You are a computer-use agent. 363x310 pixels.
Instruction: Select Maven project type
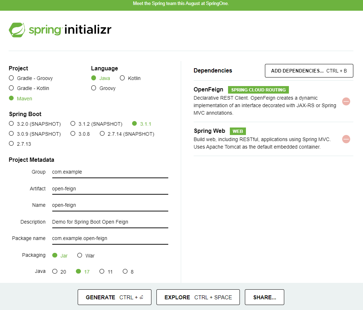point(20,99)
